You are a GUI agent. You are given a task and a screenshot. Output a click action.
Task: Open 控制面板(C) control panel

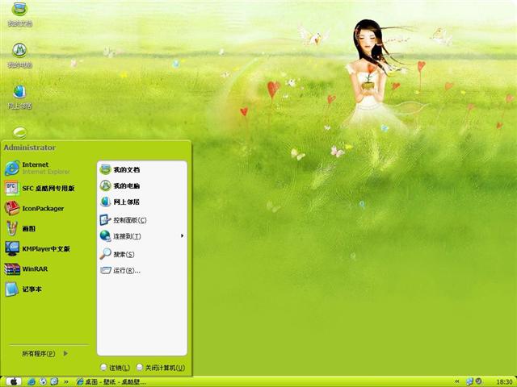coord(124,220)
